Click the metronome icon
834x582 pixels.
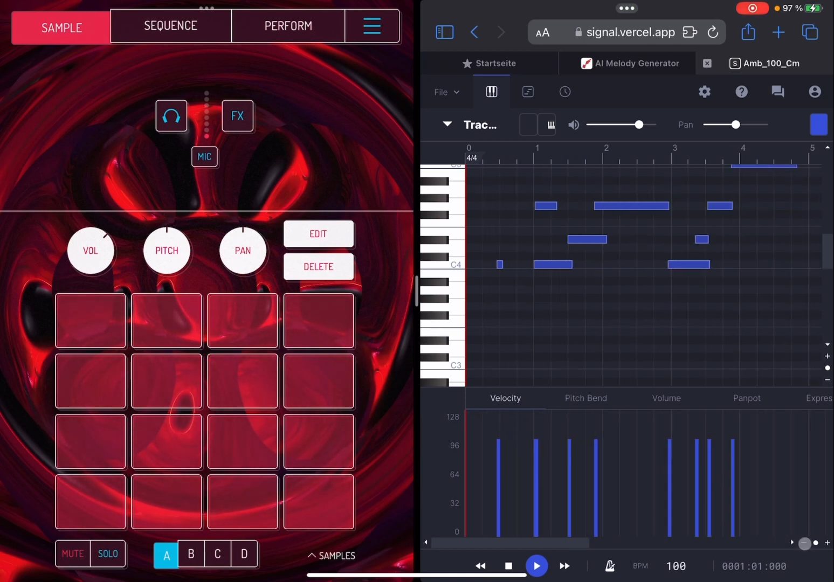[x=610, y=566]
